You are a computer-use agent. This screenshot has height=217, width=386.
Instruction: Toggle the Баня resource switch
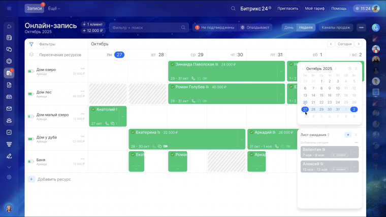pos(31,161)
